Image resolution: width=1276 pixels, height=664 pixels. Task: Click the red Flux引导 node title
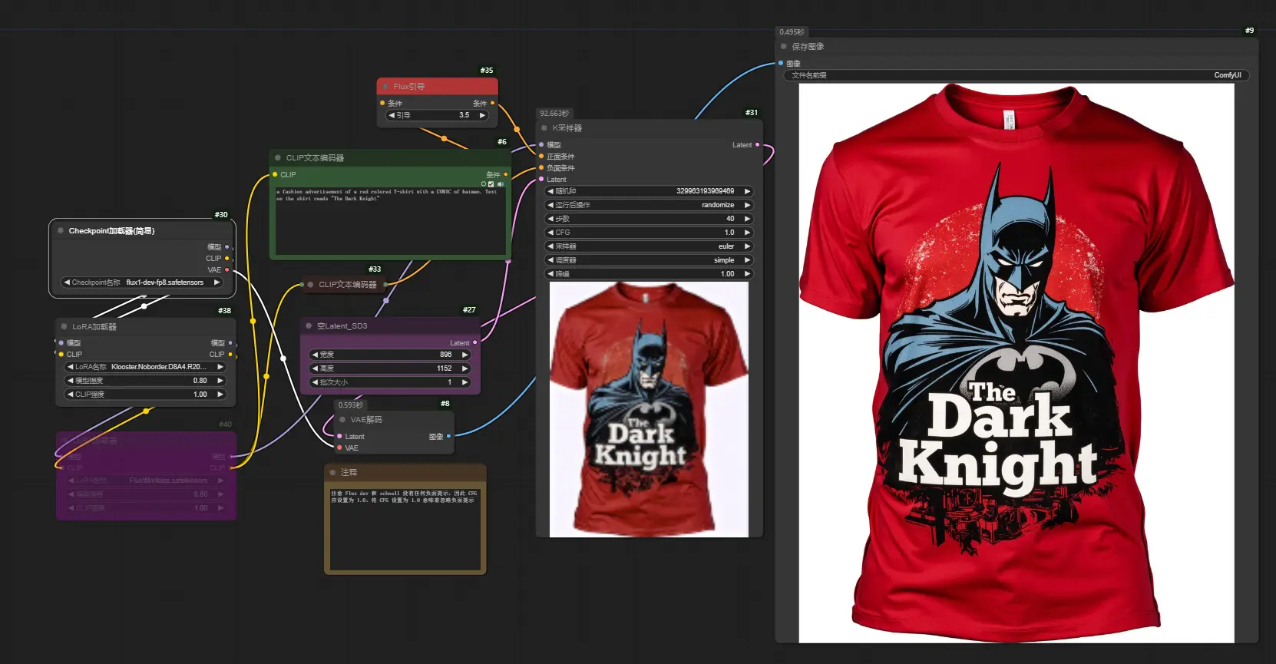tap(409, 86)
